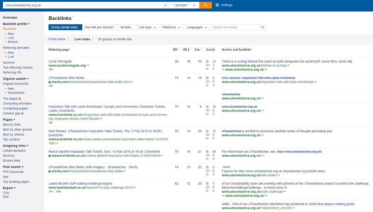Collapse the Backlink profile sidebar section

tap(16, 24)
